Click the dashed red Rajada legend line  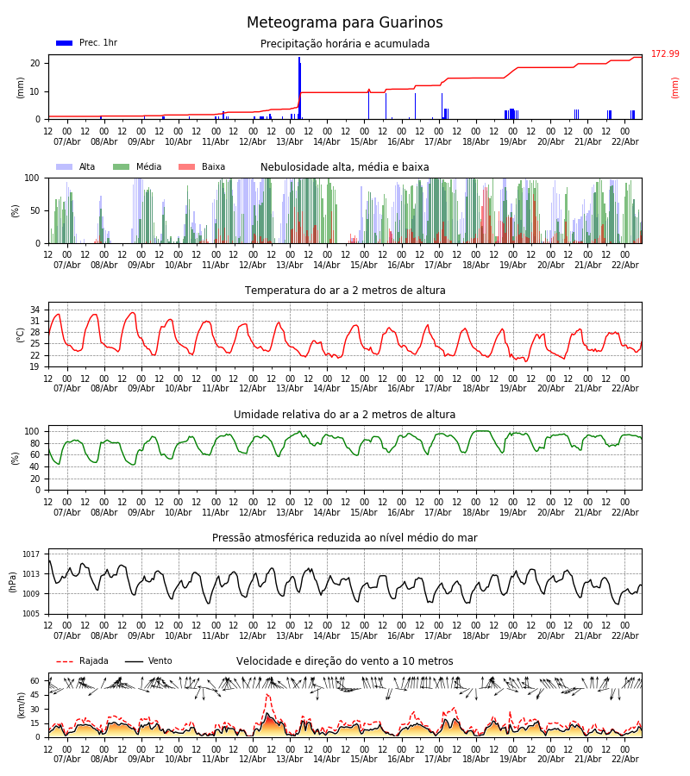[64, 662]
